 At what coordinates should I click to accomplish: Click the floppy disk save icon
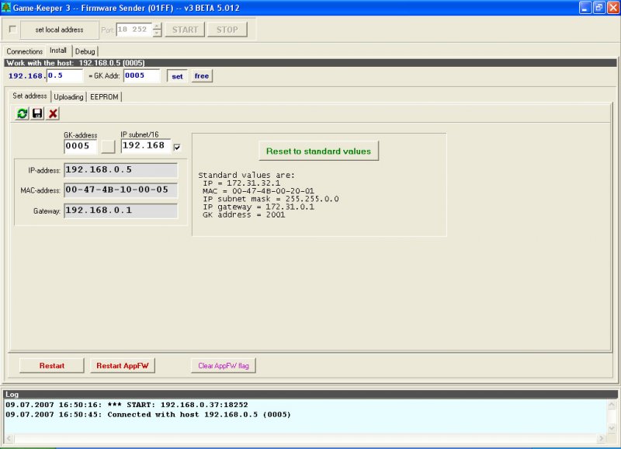[x=37, y=113]
